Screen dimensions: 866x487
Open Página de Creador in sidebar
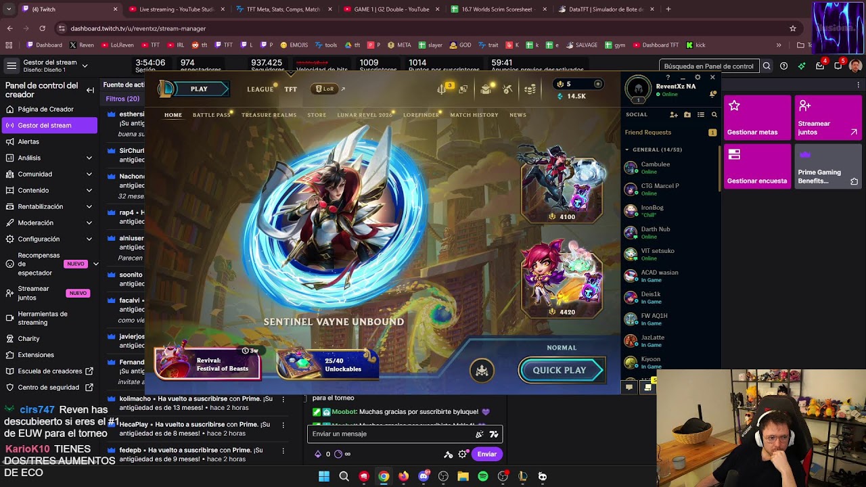coord(49,109)
